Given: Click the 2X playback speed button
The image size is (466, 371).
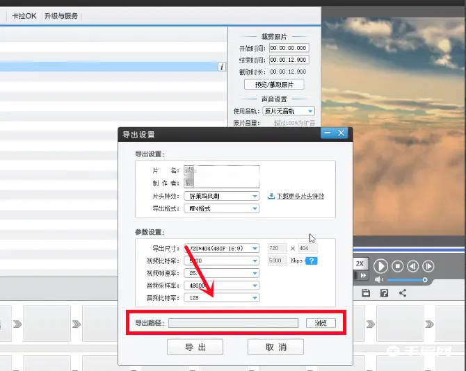Looking at the screenshot, I should (360, 263).
